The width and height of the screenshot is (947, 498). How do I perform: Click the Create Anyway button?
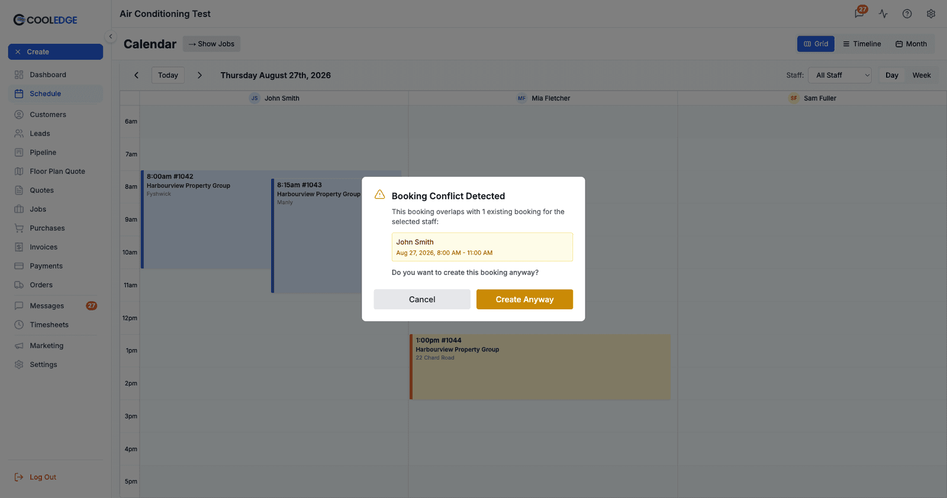coord(524,299)
